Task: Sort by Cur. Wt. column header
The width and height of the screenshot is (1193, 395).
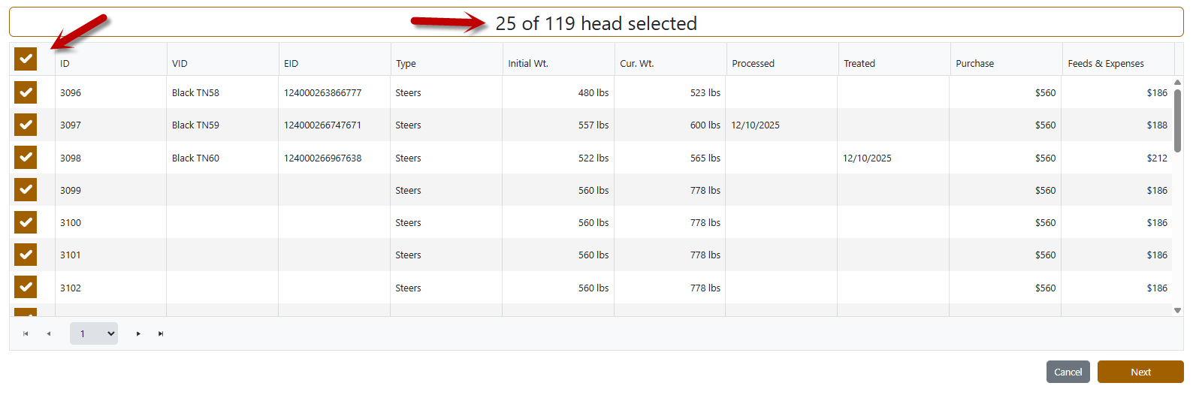Action: [636, 64]
